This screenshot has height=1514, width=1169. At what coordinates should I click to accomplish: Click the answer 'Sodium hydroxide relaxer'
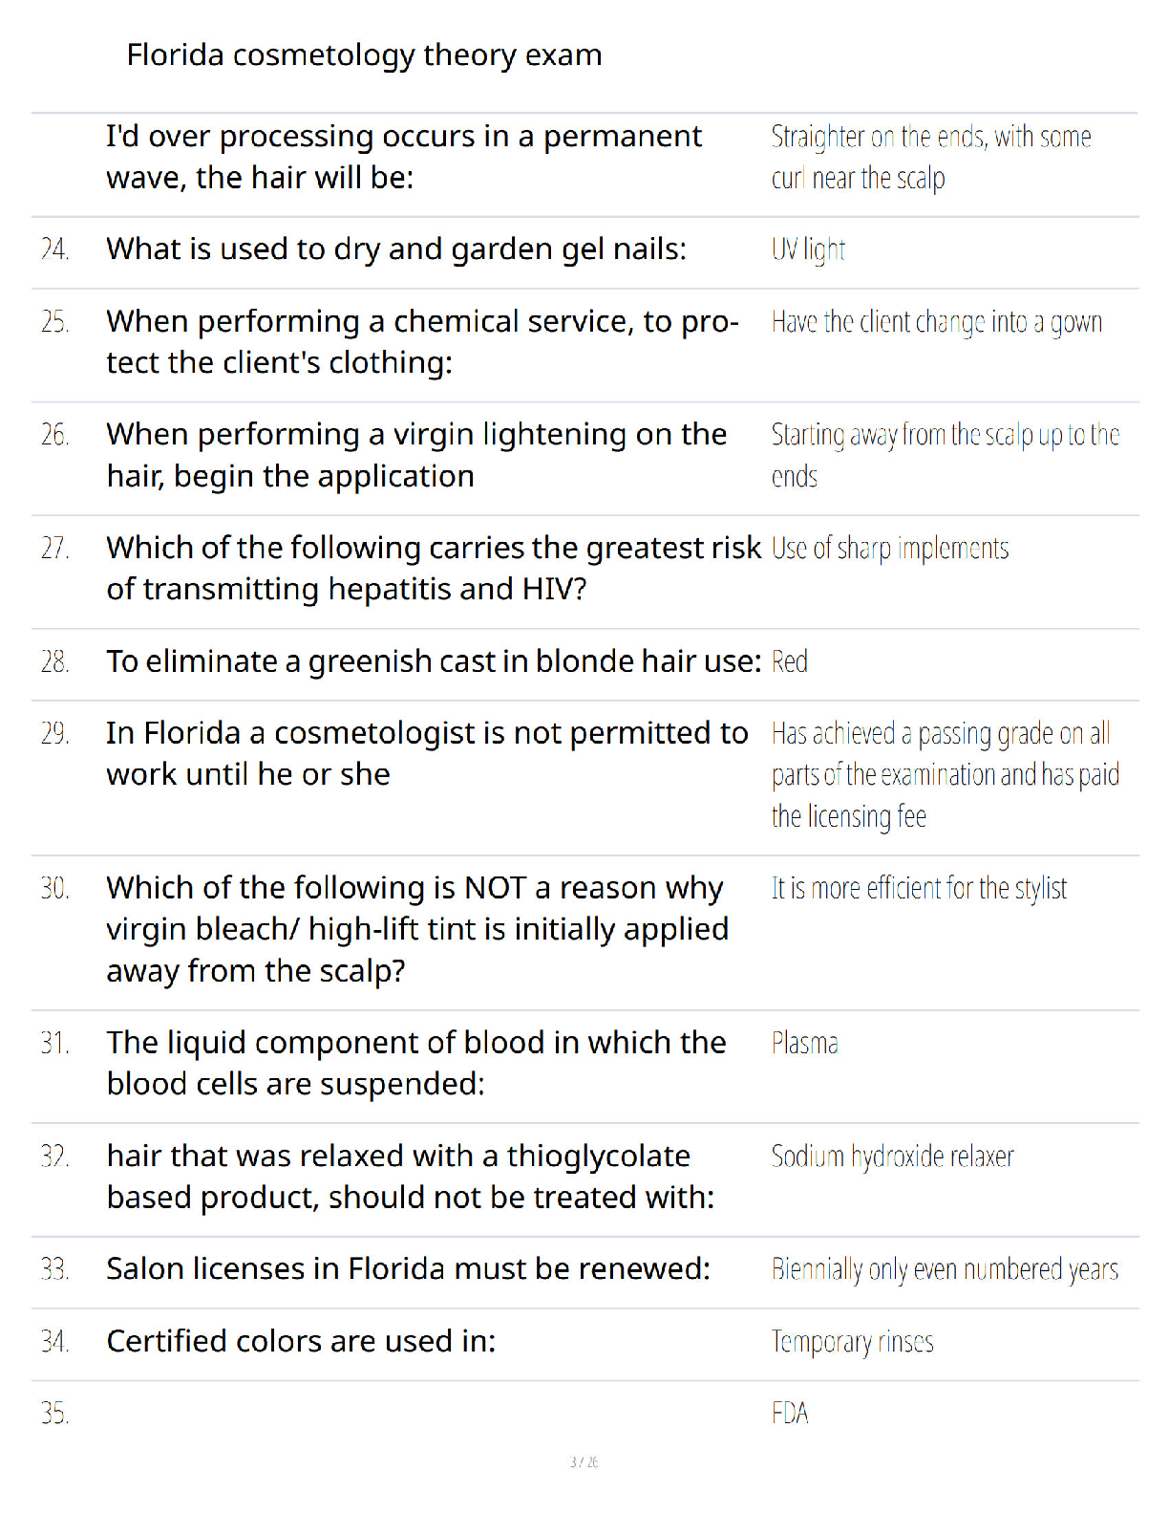892,1157
